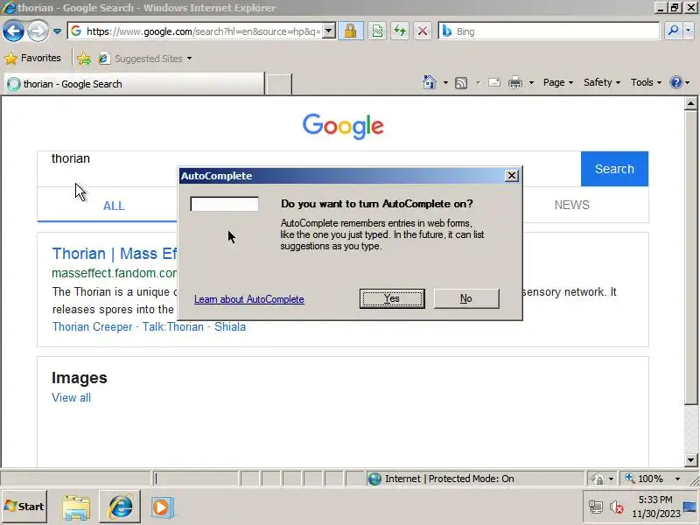Click the network tray icon

pyautogui.click(x=596, y=507)
